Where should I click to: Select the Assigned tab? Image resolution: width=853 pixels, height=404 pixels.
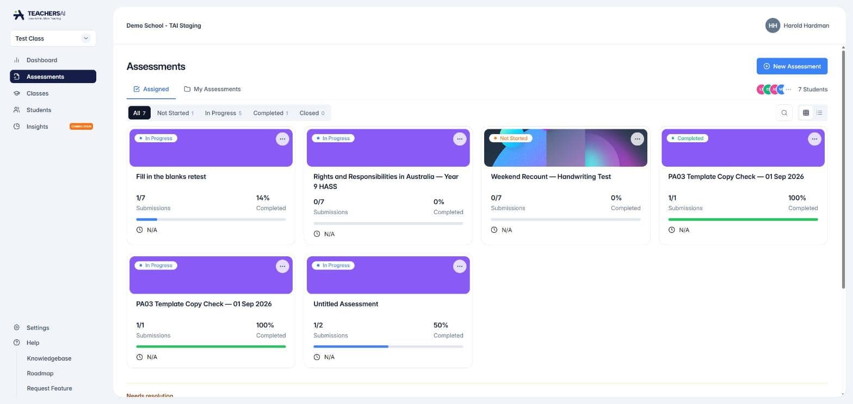tap(151, 89)
